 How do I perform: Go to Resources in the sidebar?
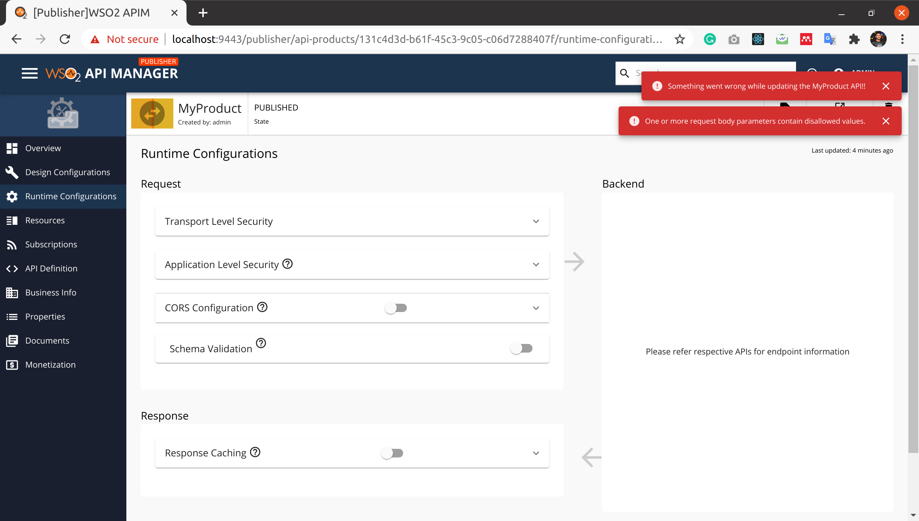tap(63, 220)
